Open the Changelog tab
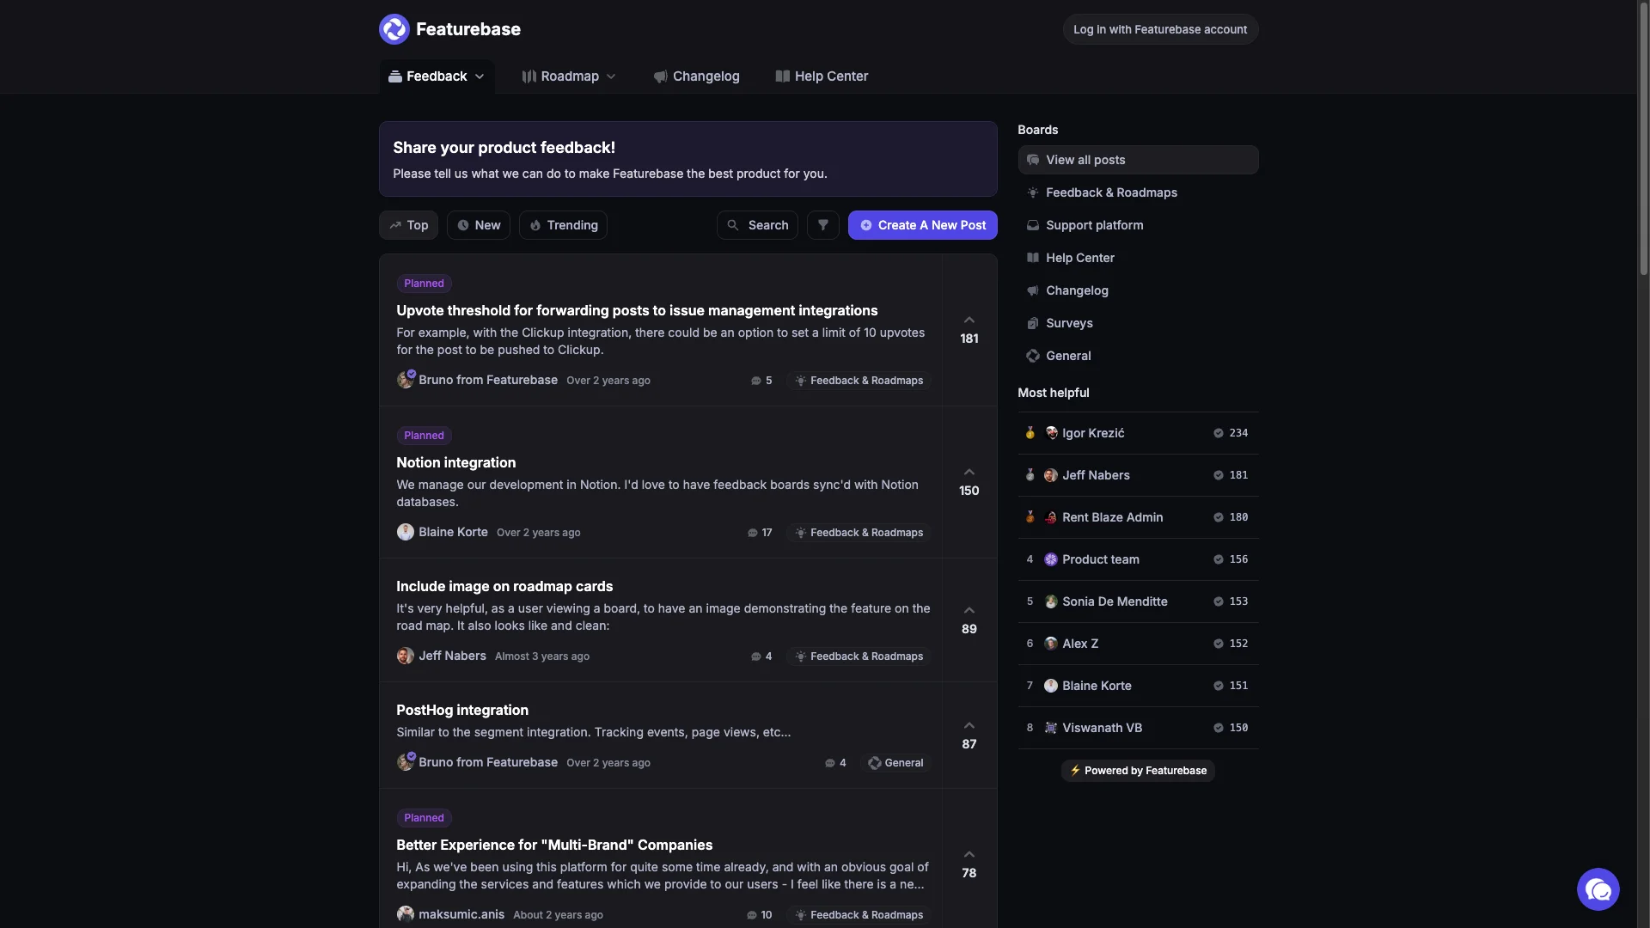 [696, 76]
